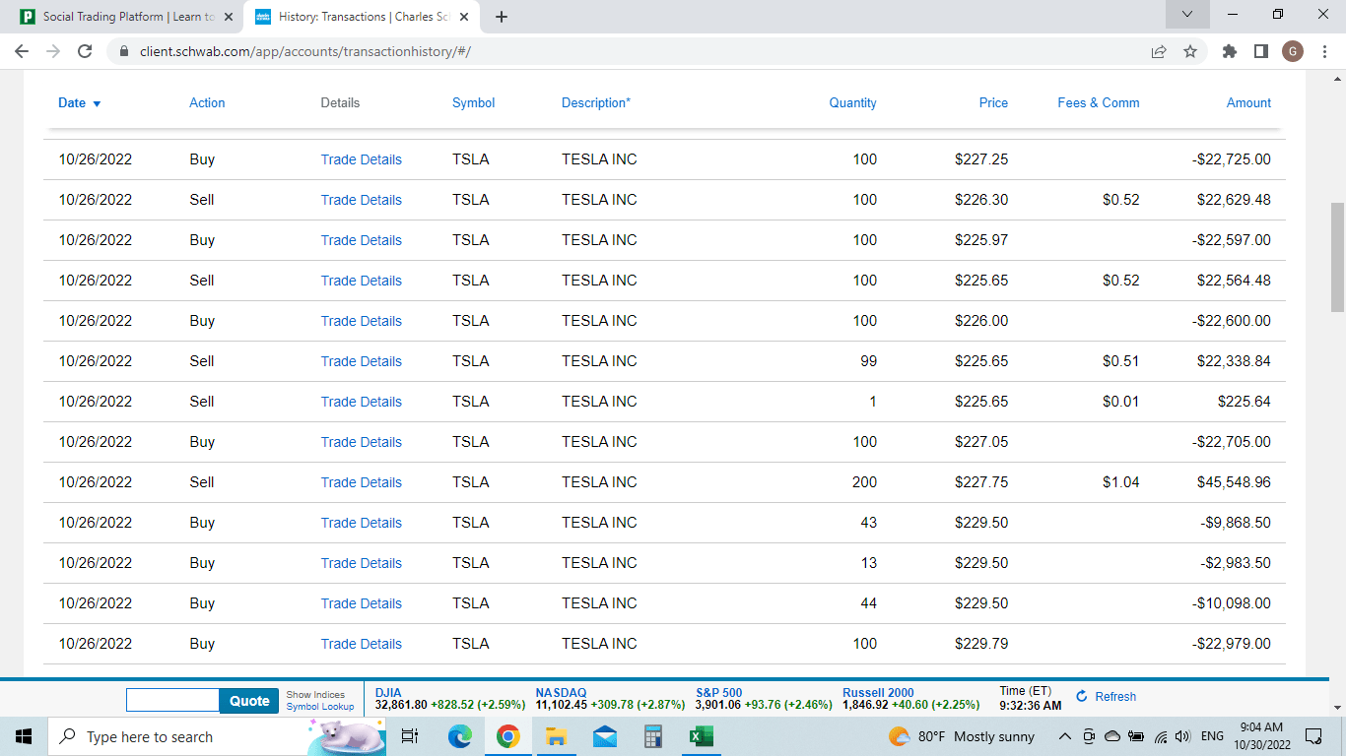Click the quote symbol input field

click(172, 700)
